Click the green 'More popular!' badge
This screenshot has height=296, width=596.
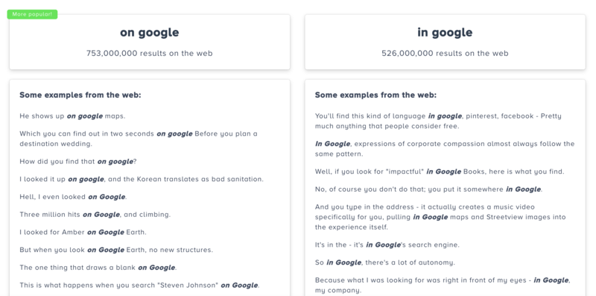(x=32, y=14)
